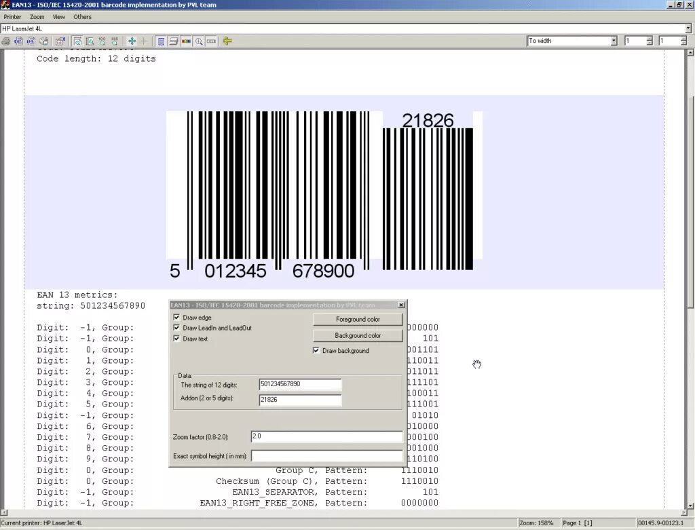
Task: Click the ruler measurement icon
Action: pos(211,41)
